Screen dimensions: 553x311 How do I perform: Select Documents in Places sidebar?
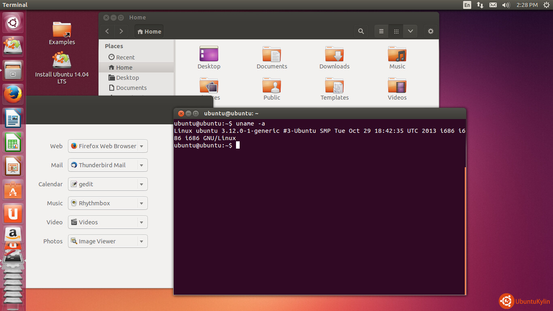pyautogui.click(x=131, y=88)
